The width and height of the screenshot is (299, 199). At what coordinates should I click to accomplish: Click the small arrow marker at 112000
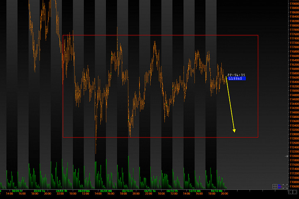tap(287, 156)
